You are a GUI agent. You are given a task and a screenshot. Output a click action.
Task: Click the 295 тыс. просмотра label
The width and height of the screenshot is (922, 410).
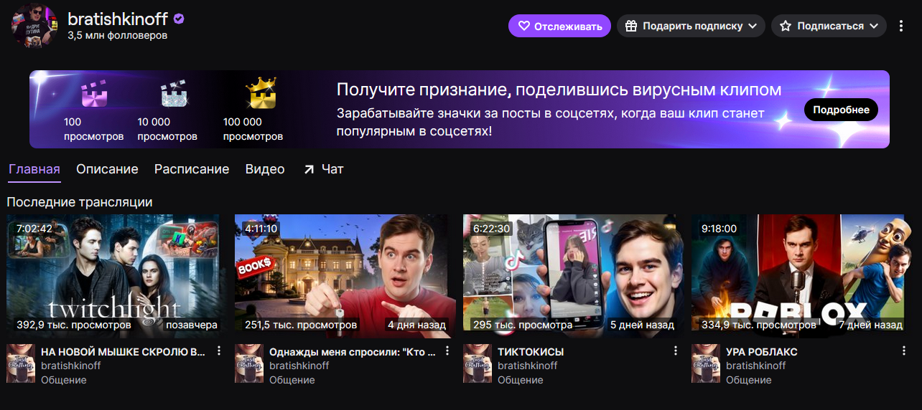point(523,325)
